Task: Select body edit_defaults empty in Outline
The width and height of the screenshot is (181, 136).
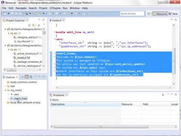Action: pos(24,102)
